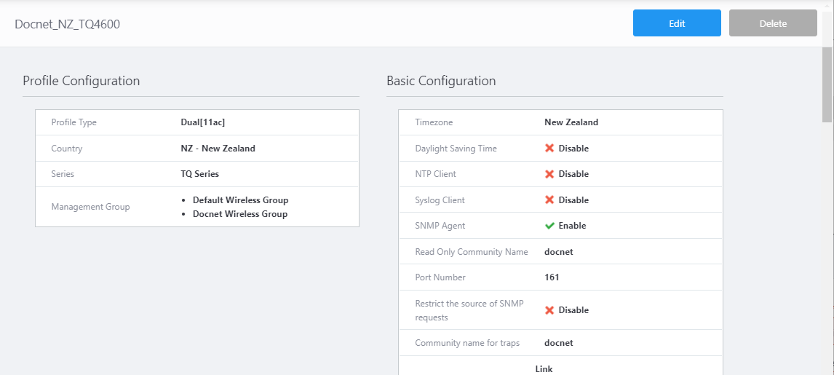This screenshot has height=375, width=834.
Task: Click the Syslog Client red X icon
Action: (549, 200)
